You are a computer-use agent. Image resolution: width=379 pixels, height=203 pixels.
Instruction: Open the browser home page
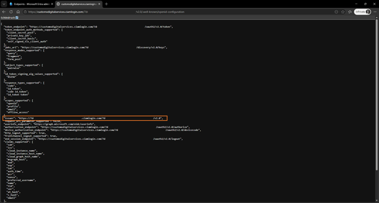click(x=18, y=12)
